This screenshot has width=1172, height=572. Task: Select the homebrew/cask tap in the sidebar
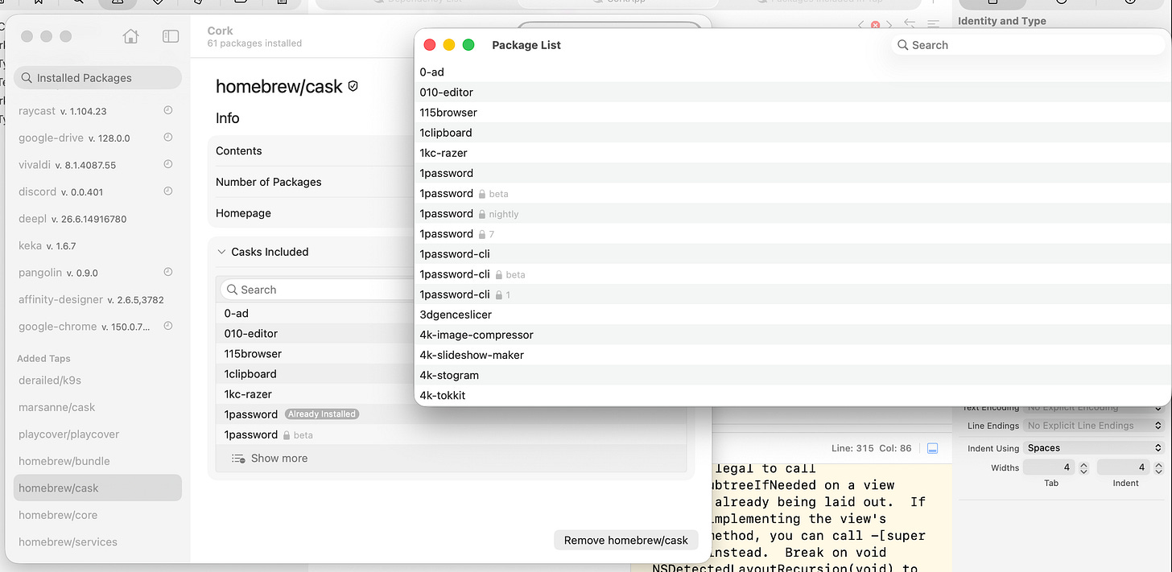coord(97,488)
